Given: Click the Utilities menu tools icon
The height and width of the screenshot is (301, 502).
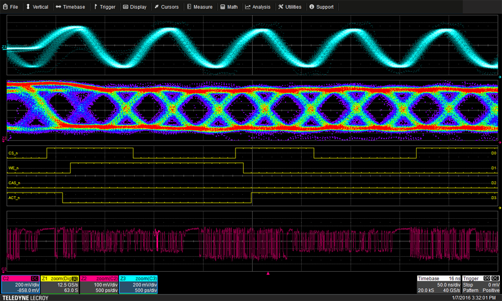Looking at the screenshot, I should pyautogui.click(x=281, y=7).
